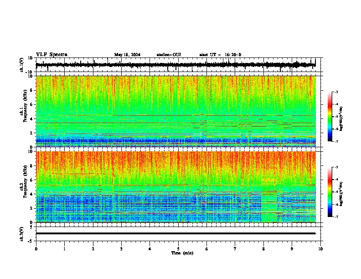This screenshot has height=279, width=361.
Task: Click the ch.2 spectrogram color scale bar
Action: click(330, 192)
